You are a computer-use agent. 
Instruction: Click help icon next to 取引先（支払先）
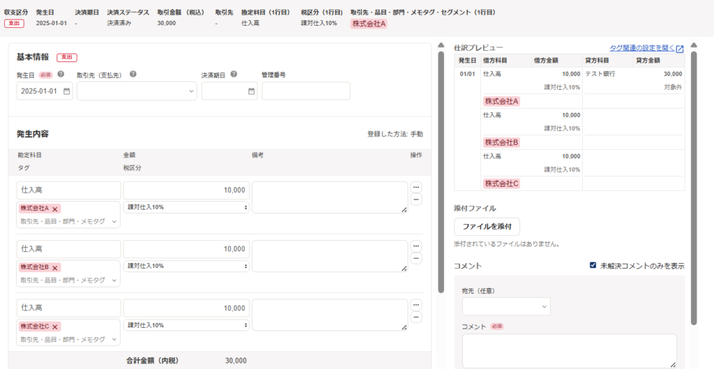point(132,74)
